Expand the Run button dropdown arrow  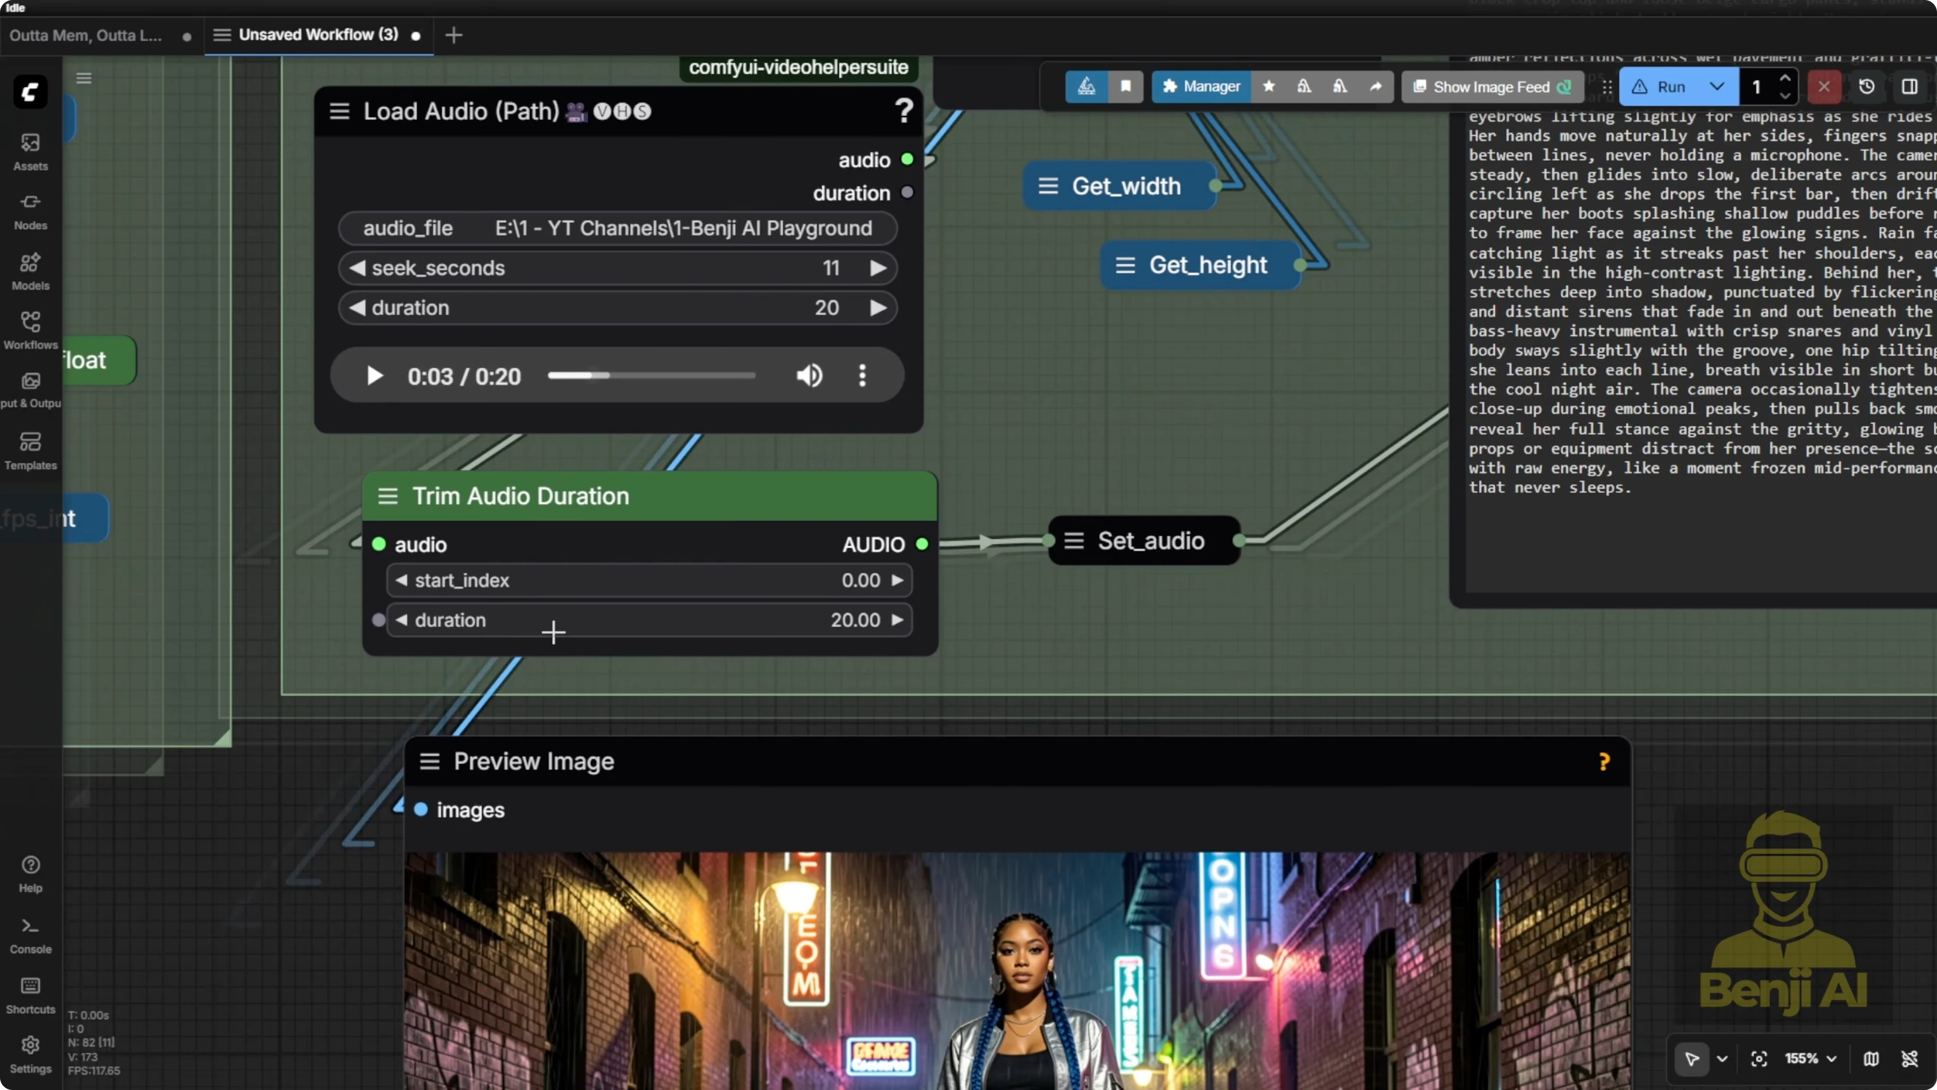pyautogui.click(x=1716, y=86)
